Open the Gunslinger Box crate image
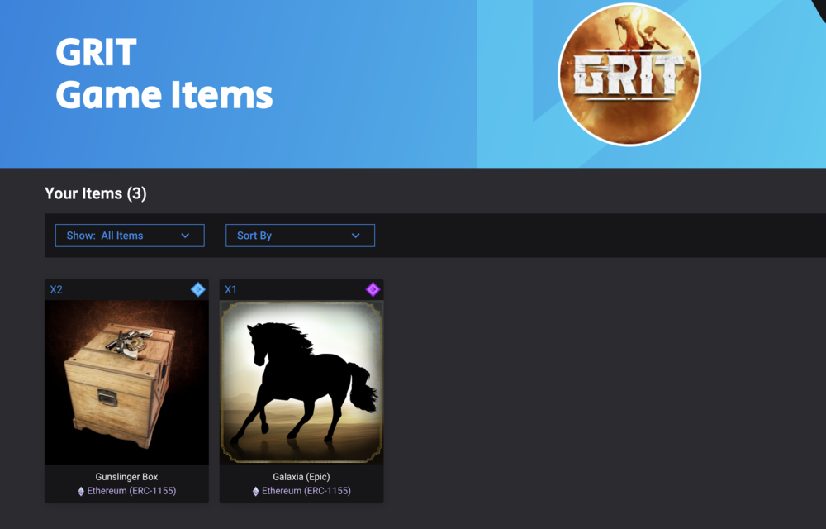Screen dimensions: 826x529 (x=126, y=383)
